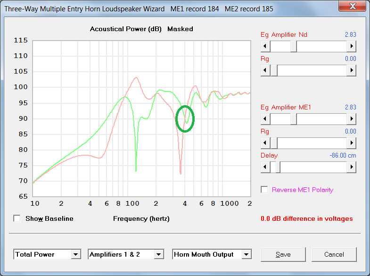Click the 0.0 dB difference in voltages text
This screenshot has height=276, width=370.
(x=307, y=218)
